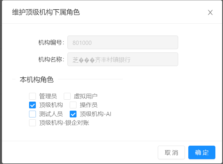The image size is (223, 164).
Task: Click the 机构名称 field with bank name
Action: [x=123, y=59]
